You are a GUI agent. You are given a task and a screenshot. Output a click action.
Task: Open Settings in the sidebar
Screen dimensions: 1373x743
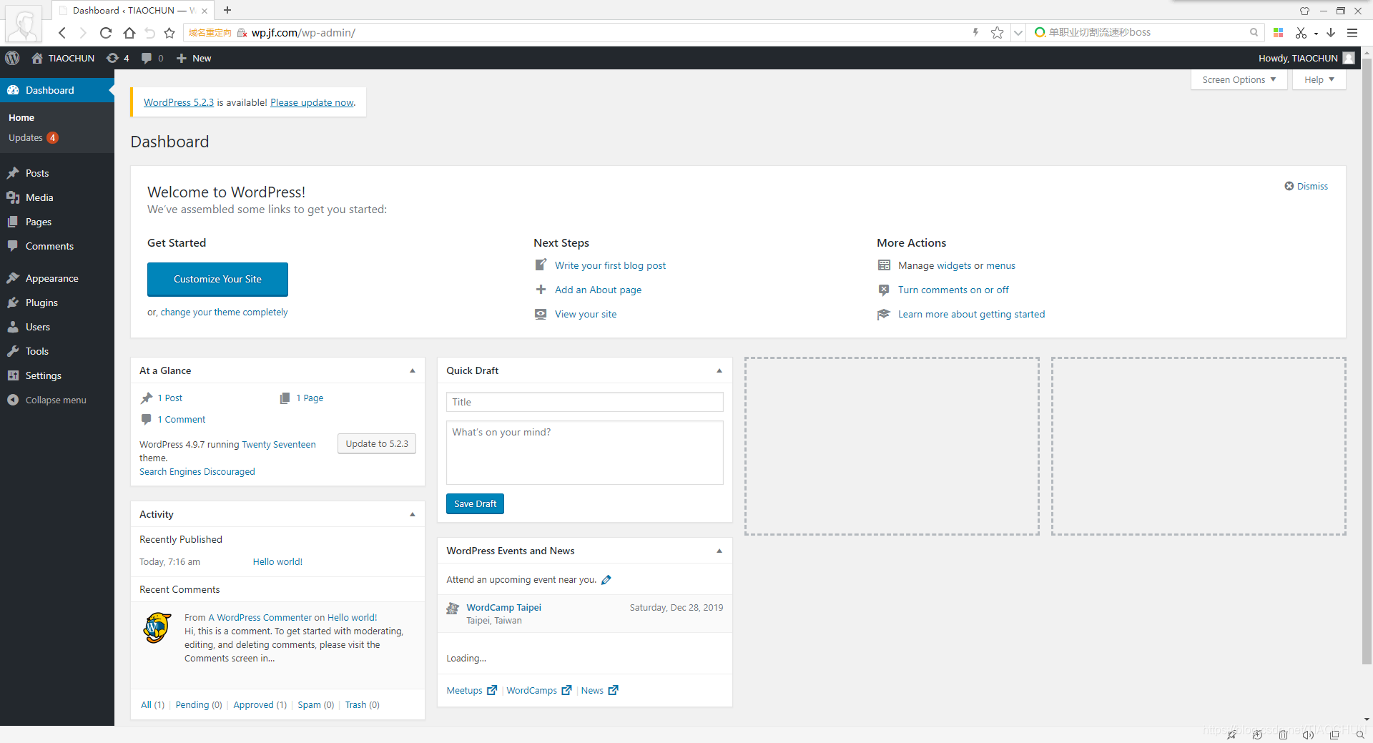pos(57,375)
